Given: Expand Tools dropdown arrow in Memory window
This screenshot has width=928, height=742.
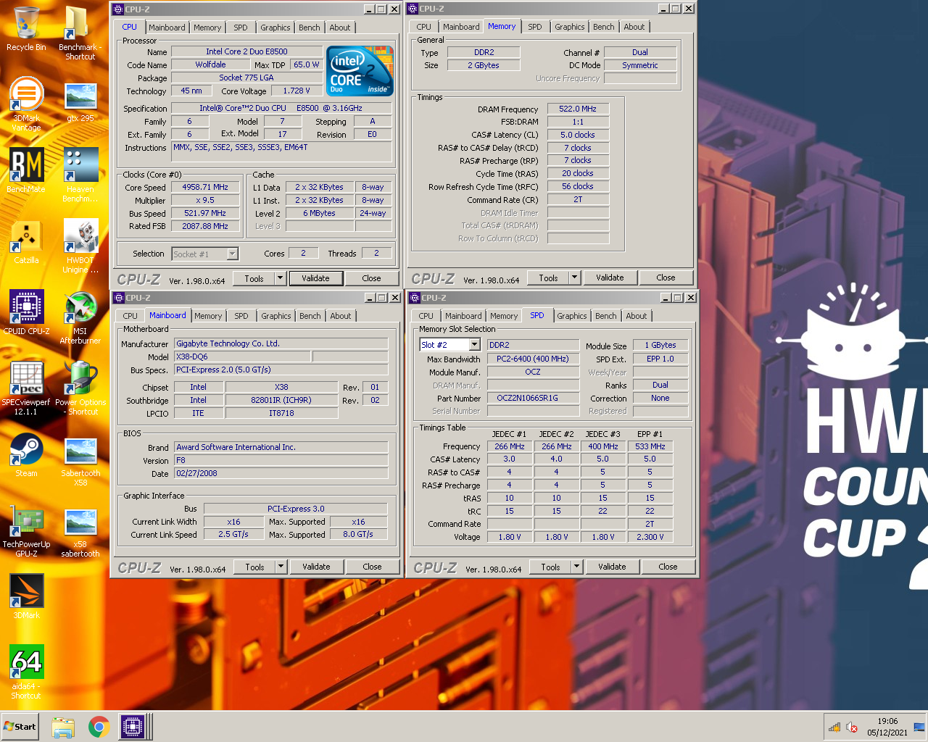Looking at the screenshot, I should click(574, 278).
